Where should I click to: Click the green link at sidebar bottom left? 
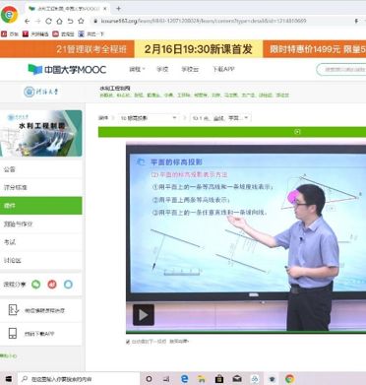pyautogui.click(x=8, y=356)
